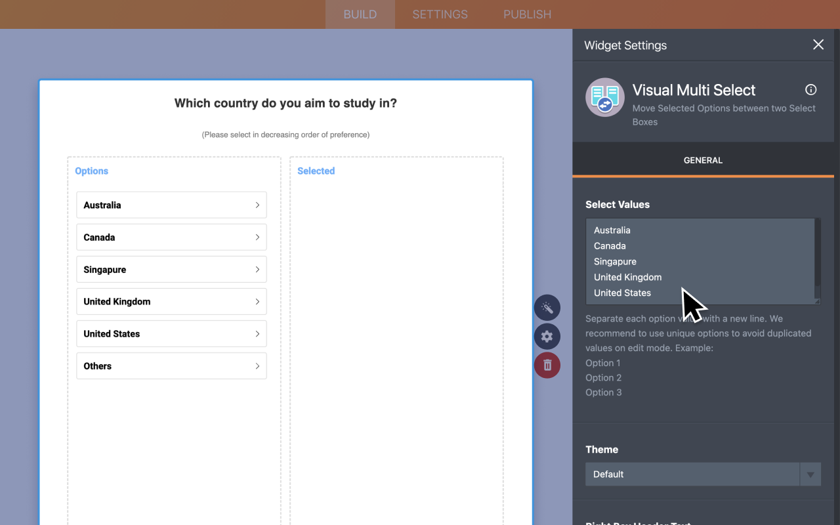Click the chevron on the Others option
Screen dimensions: 840x525
pos(257,366)
